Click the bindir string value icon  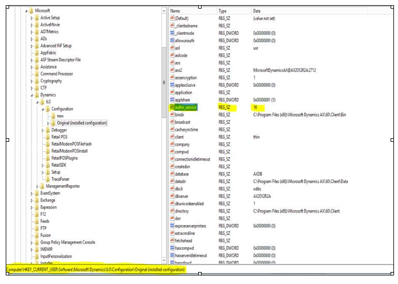(172, 115)
